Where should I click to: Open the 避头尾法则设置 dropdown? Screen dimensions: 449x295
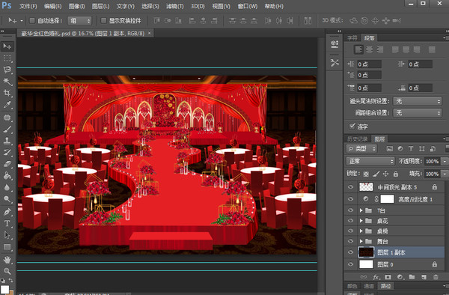(418, 101)
